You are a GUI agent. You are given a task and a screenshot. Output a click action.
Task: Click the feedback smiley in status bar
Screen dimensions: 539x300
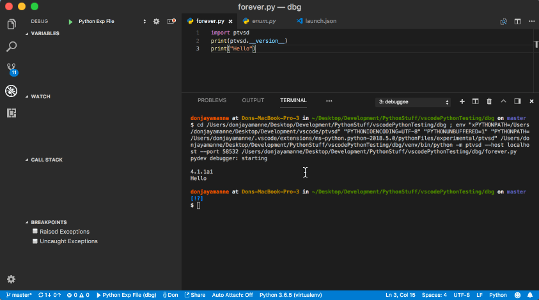tap(517, 295)
